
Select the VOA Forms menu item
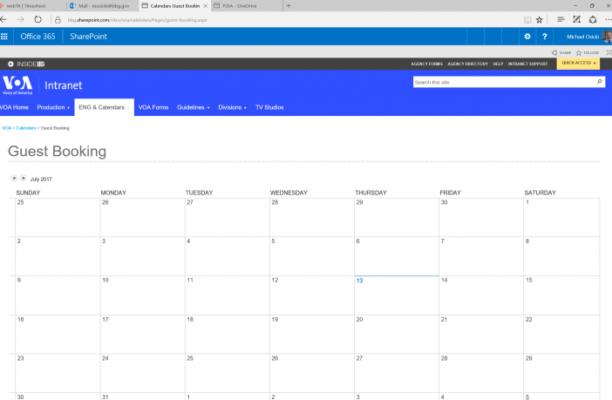[x=153, y=107]
